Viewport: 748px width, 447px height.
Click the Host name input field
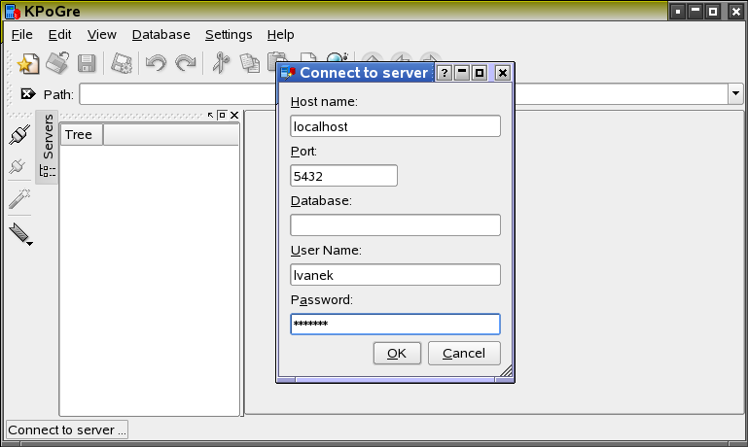coord(395,126)
